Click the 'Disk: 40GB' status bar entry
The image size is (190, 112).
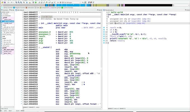pos(20,111)
